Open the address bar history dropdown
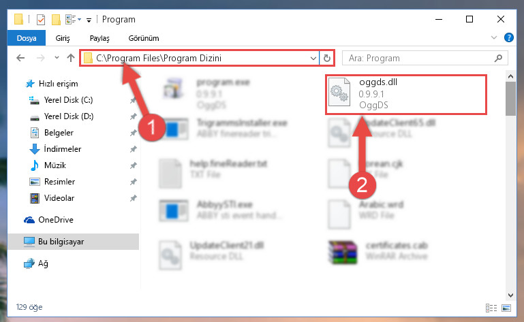The image size is (524, 322). click(313, 59)
